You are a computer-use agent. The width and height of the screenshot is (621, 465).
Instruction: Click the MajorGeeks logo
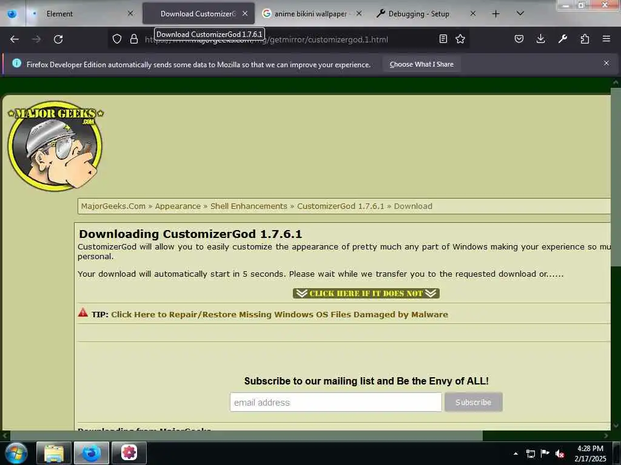55,145
